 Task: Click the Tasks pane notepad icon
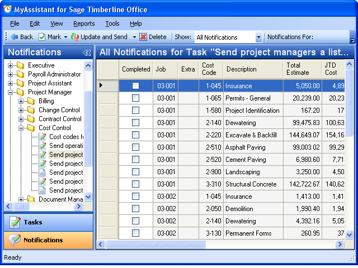(x=15, y=222)
